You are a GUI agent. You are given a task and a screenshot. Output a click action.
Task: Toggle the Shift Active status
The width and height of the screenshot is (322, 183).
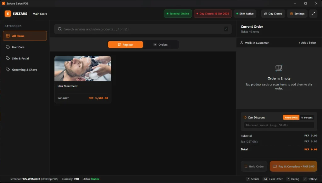(245, 14)
